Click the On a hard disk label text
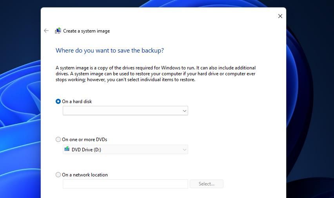This screenshot has height=198, width=334. (77, 102)
